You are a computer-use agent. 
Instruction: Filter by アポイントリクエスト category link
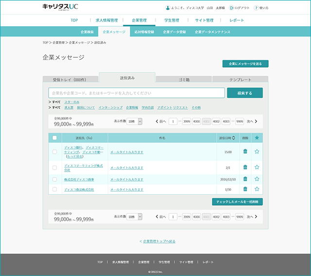click(x=173, y=108)
